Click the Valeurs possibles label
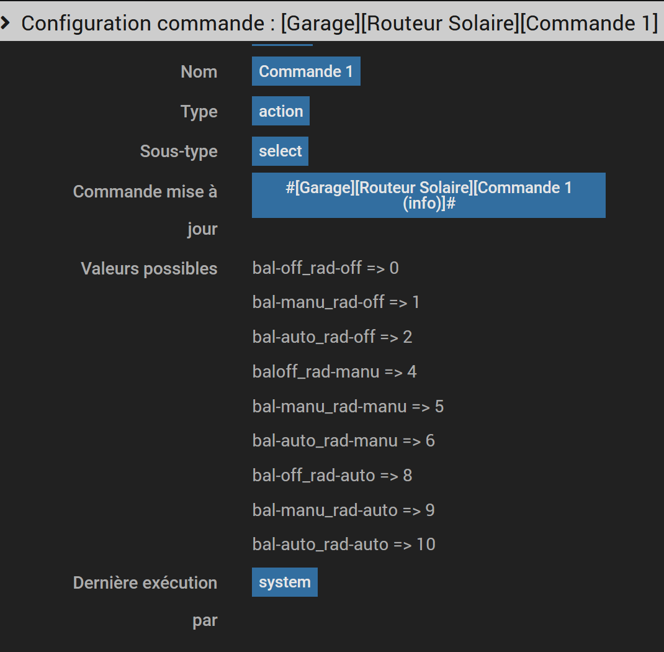This screenshot has height=652, width=664. pyautogui.click(x=149, y=269)
